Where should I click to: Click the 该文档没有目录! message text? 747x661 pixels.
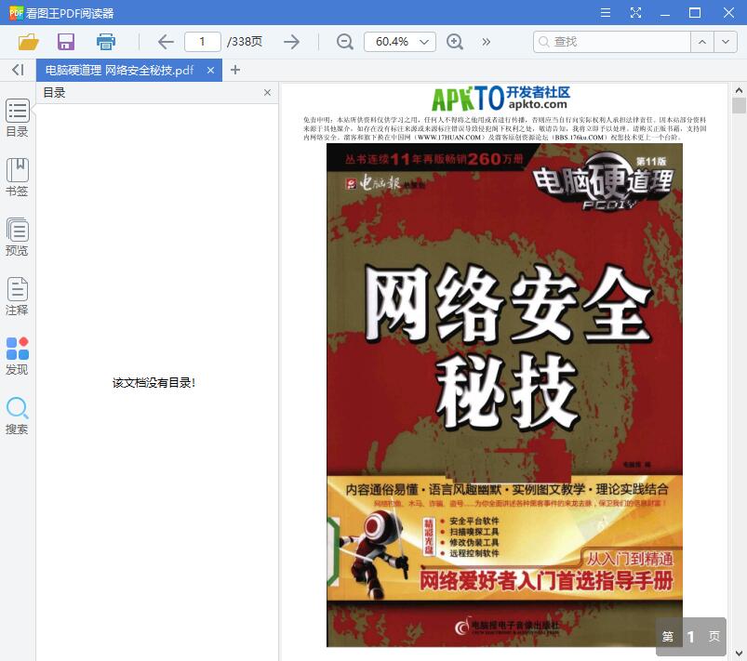153,382
